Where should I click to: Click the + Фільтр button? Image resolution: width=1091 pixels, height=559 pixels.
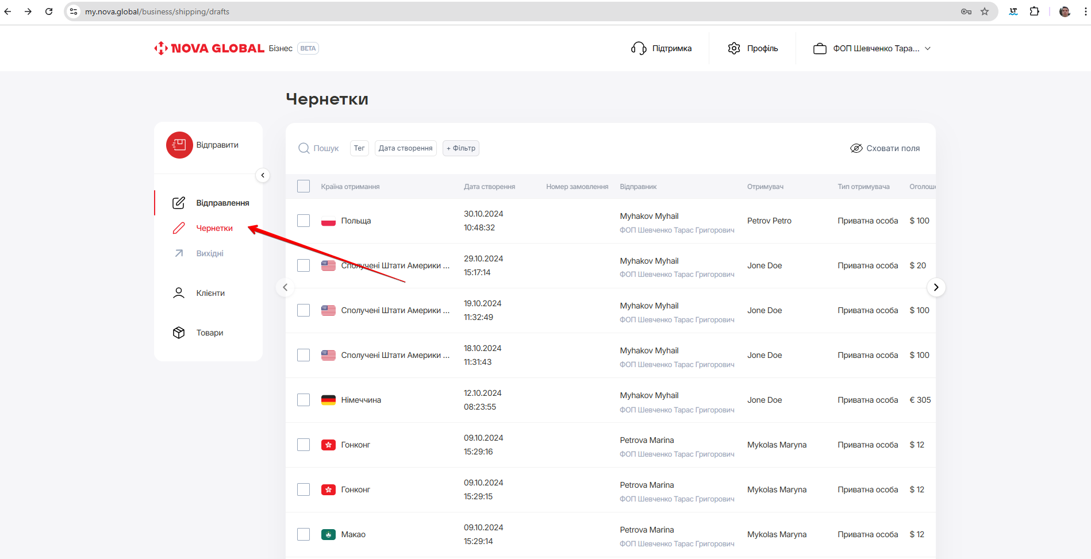[461, 148]
